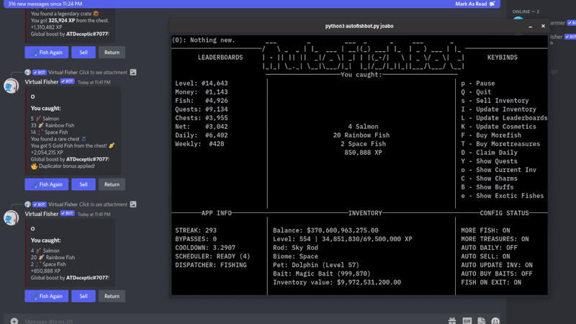This screenshot has height=324, width=576.
Task: Close the python3 autofishbot terminal window
Action: 543,26
